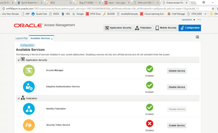Viewport: 218px width, 133px height.
Task: Click Access Manager enabled checkmark icon
Action: 149,69
